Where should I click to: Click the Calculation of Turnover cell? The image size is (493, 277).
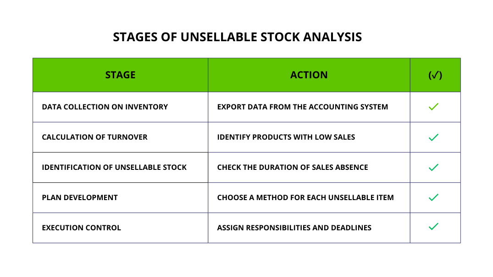click(x=94, y=137)
